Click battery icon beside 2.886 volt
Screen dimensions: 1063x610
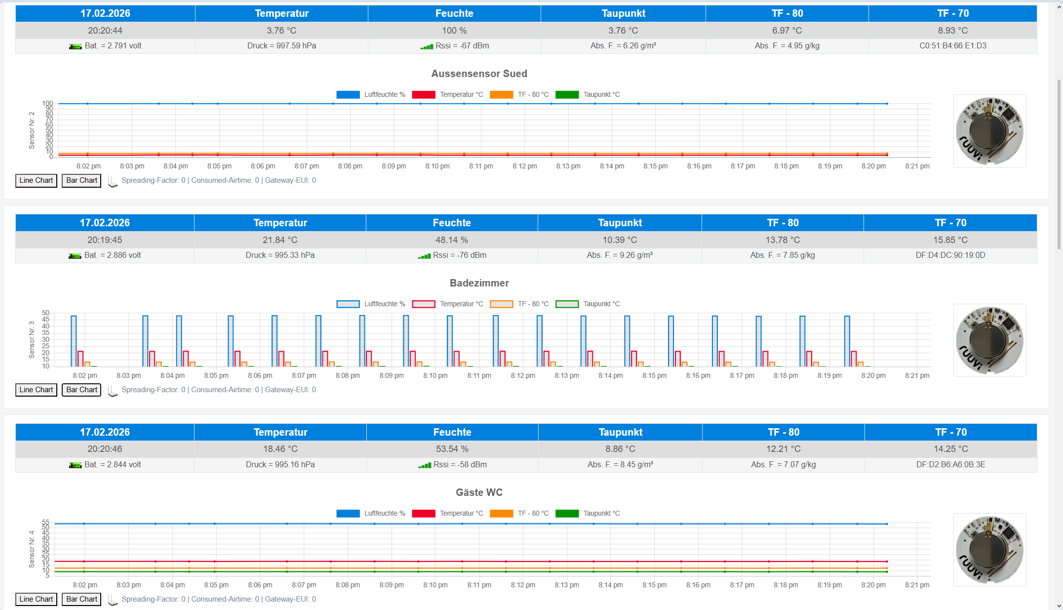pos(75,256)
